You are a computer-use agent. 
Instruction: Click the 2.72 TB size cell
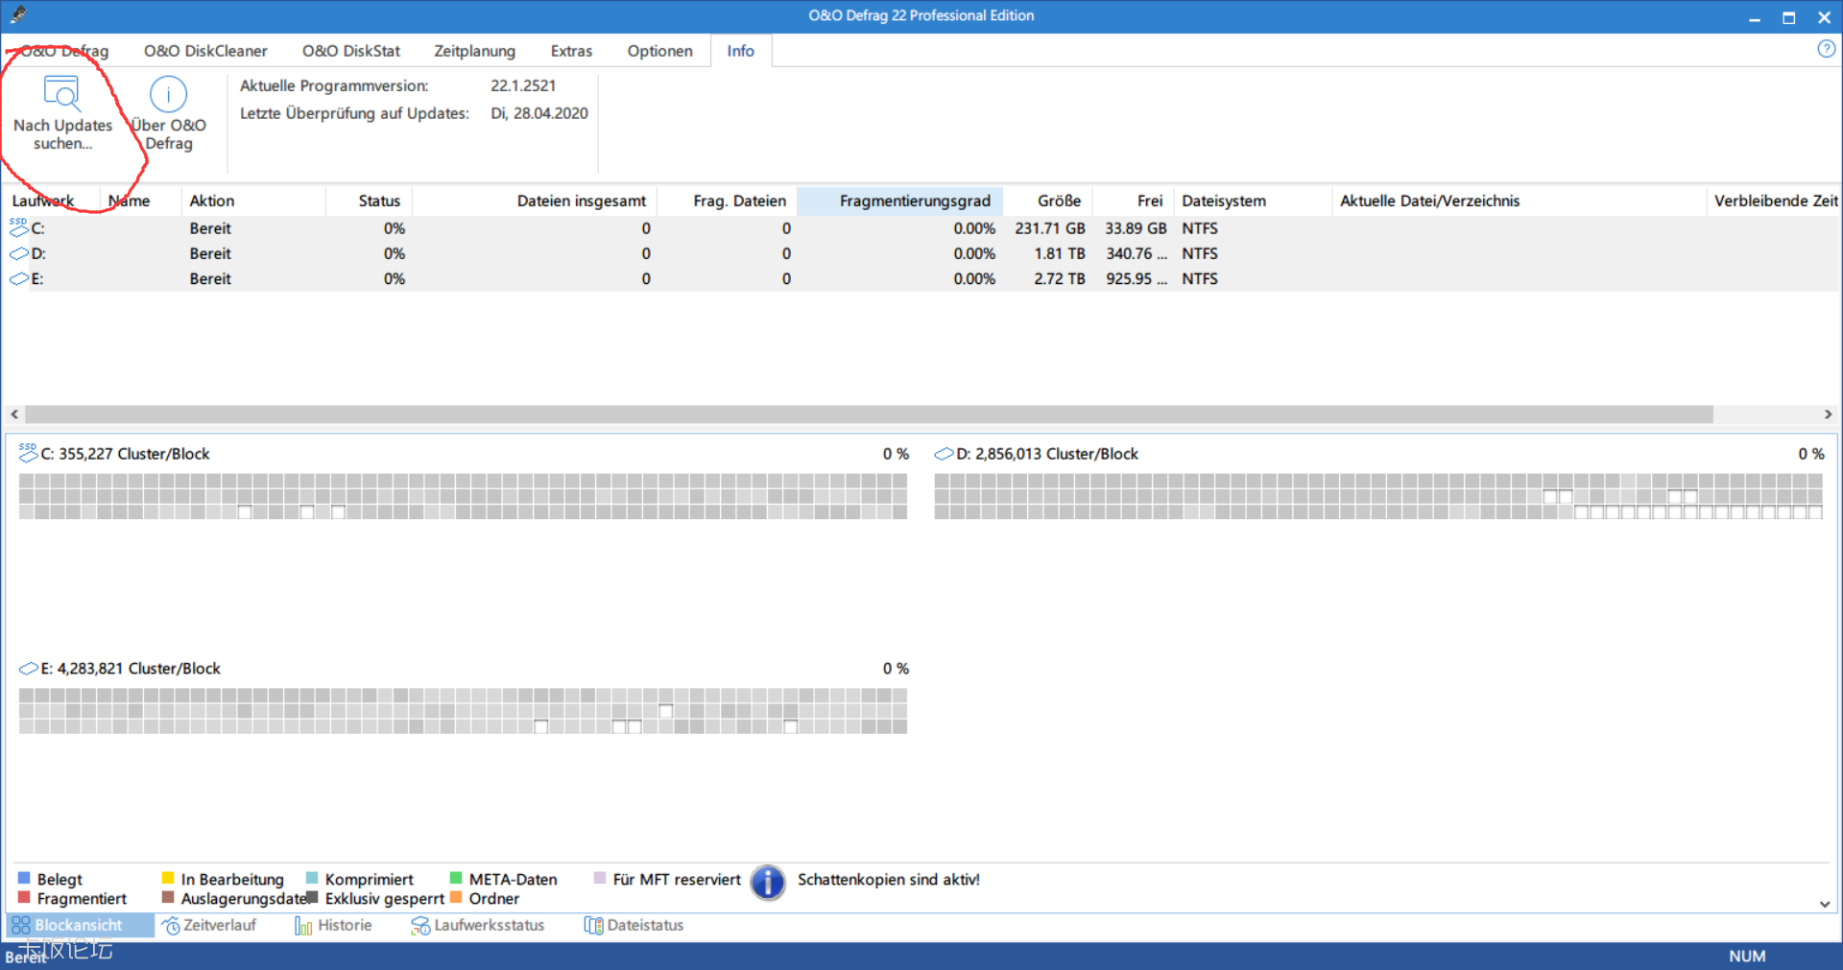tap(1060, 278)
